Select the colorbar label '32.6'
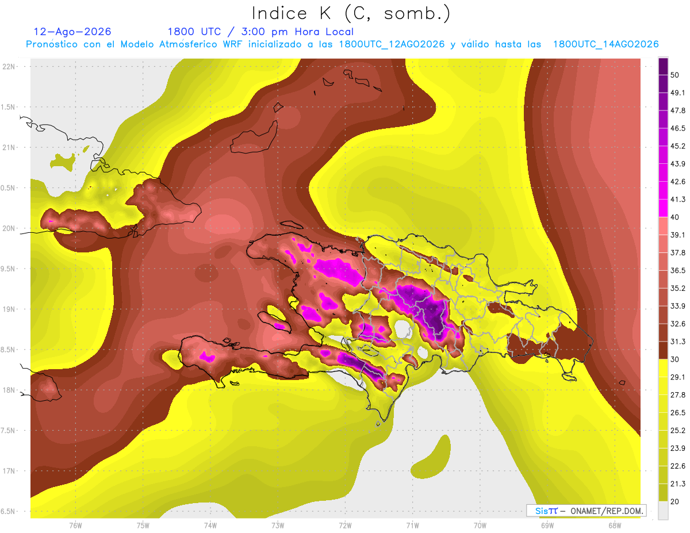690x533 pixels. click(x=678, y=324)
